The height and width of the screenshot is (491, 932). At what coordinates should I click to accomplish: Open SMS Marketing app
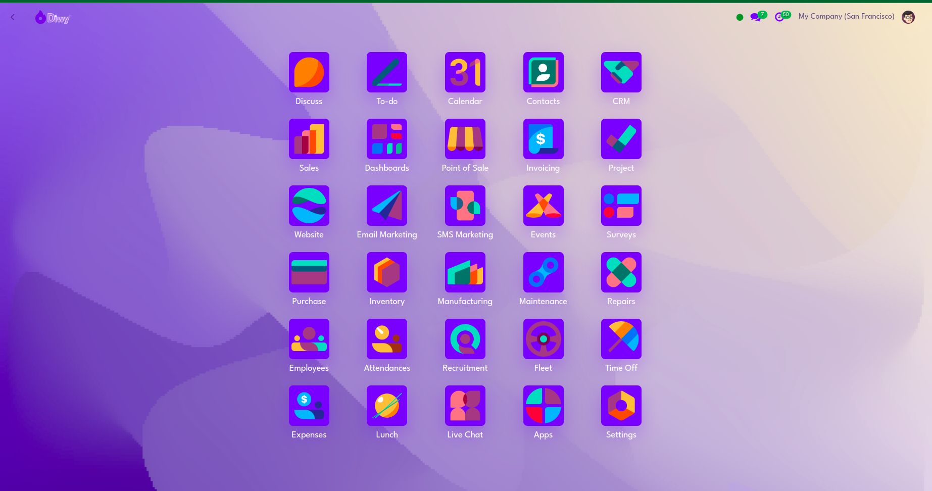click(465, 206)
